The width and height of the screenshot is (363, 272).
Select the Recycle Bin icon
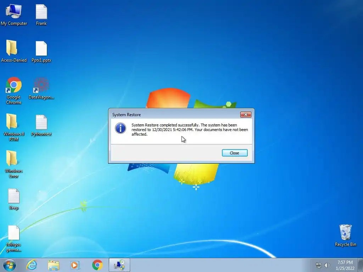click(x=345, y=236)
